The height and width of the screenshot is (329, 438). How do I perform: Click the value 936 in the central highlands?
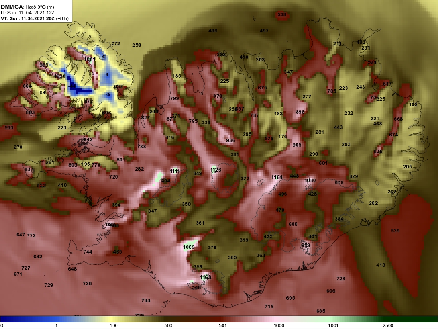click(230, 140)
